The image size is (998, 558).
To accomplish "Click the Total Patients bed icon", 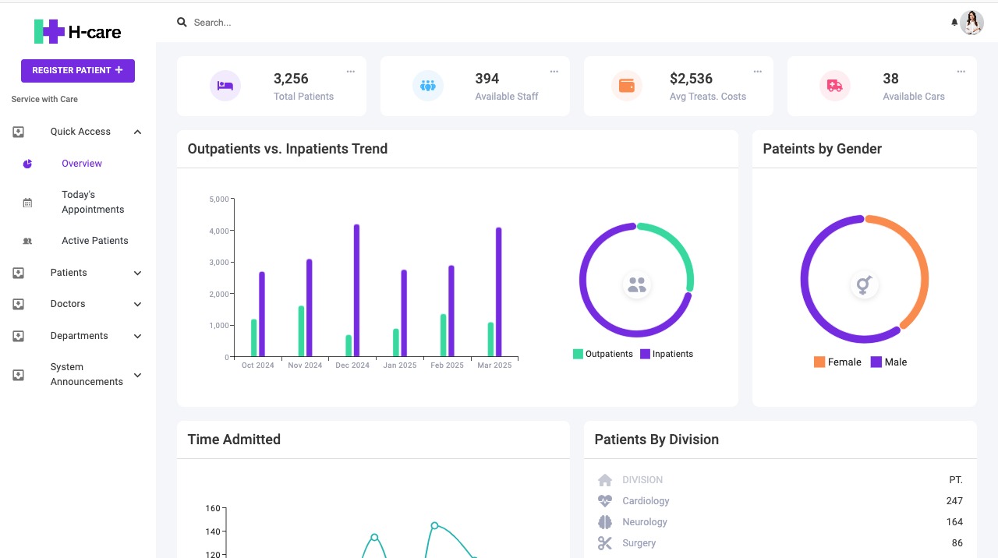I will (225, 86).
